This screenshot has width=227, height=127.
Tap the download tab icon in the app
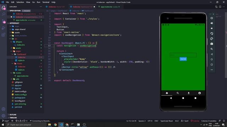click(189, 93)
